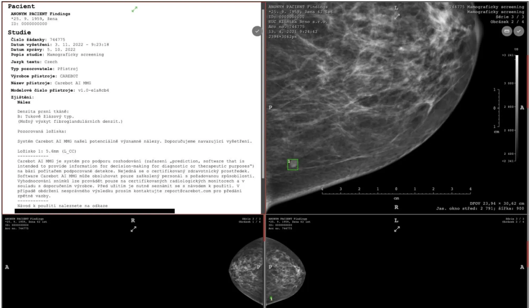Toggle the checkmark button in report panel

(x=257, y=31)
